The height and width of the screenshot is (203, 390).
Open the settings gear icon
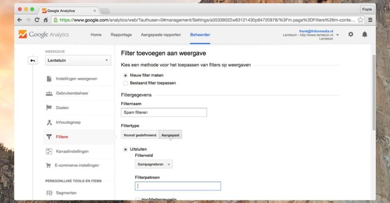coord(351,34)
